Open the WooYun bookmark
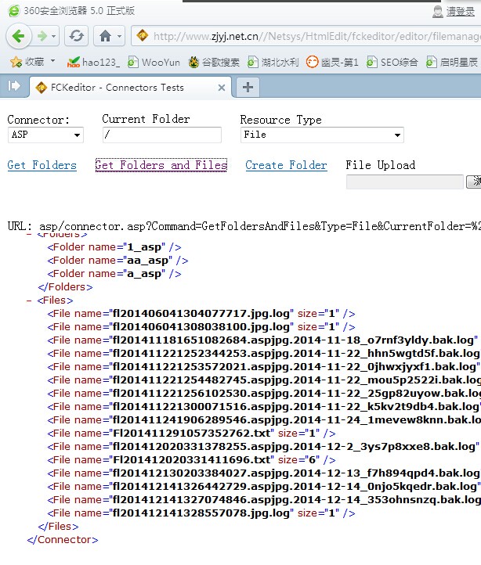Screen dimensions: 481x565 154,63
